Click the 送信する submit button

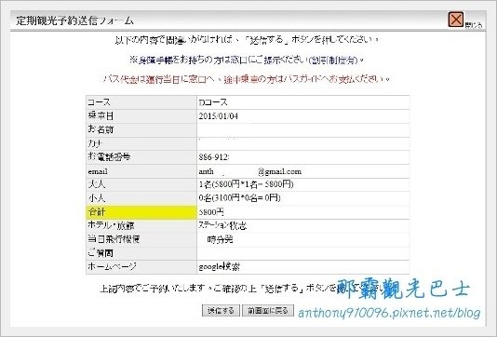pyautogui.click(x=221, y=310)
